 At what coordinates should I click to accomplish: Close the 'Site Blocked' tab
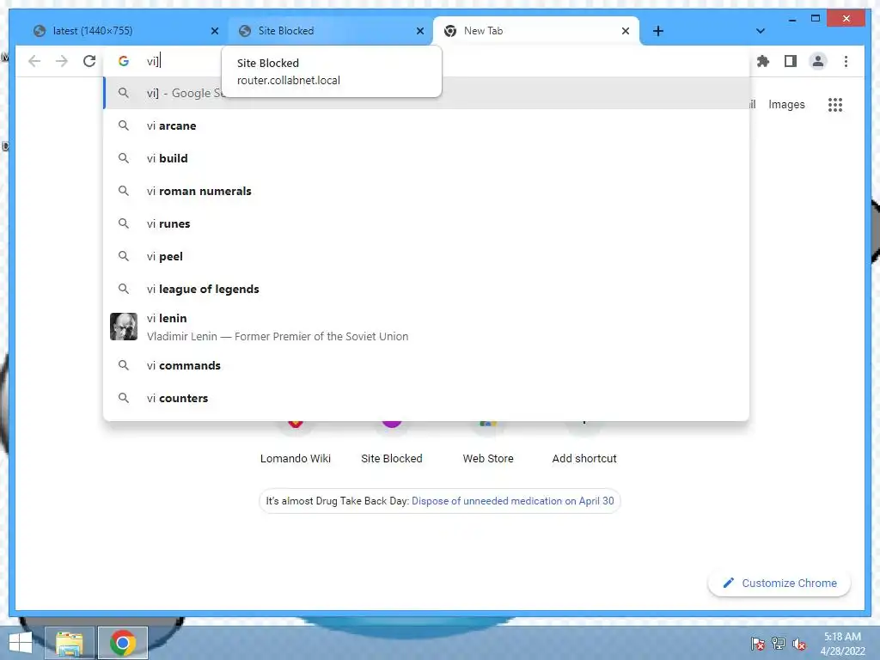419,31
